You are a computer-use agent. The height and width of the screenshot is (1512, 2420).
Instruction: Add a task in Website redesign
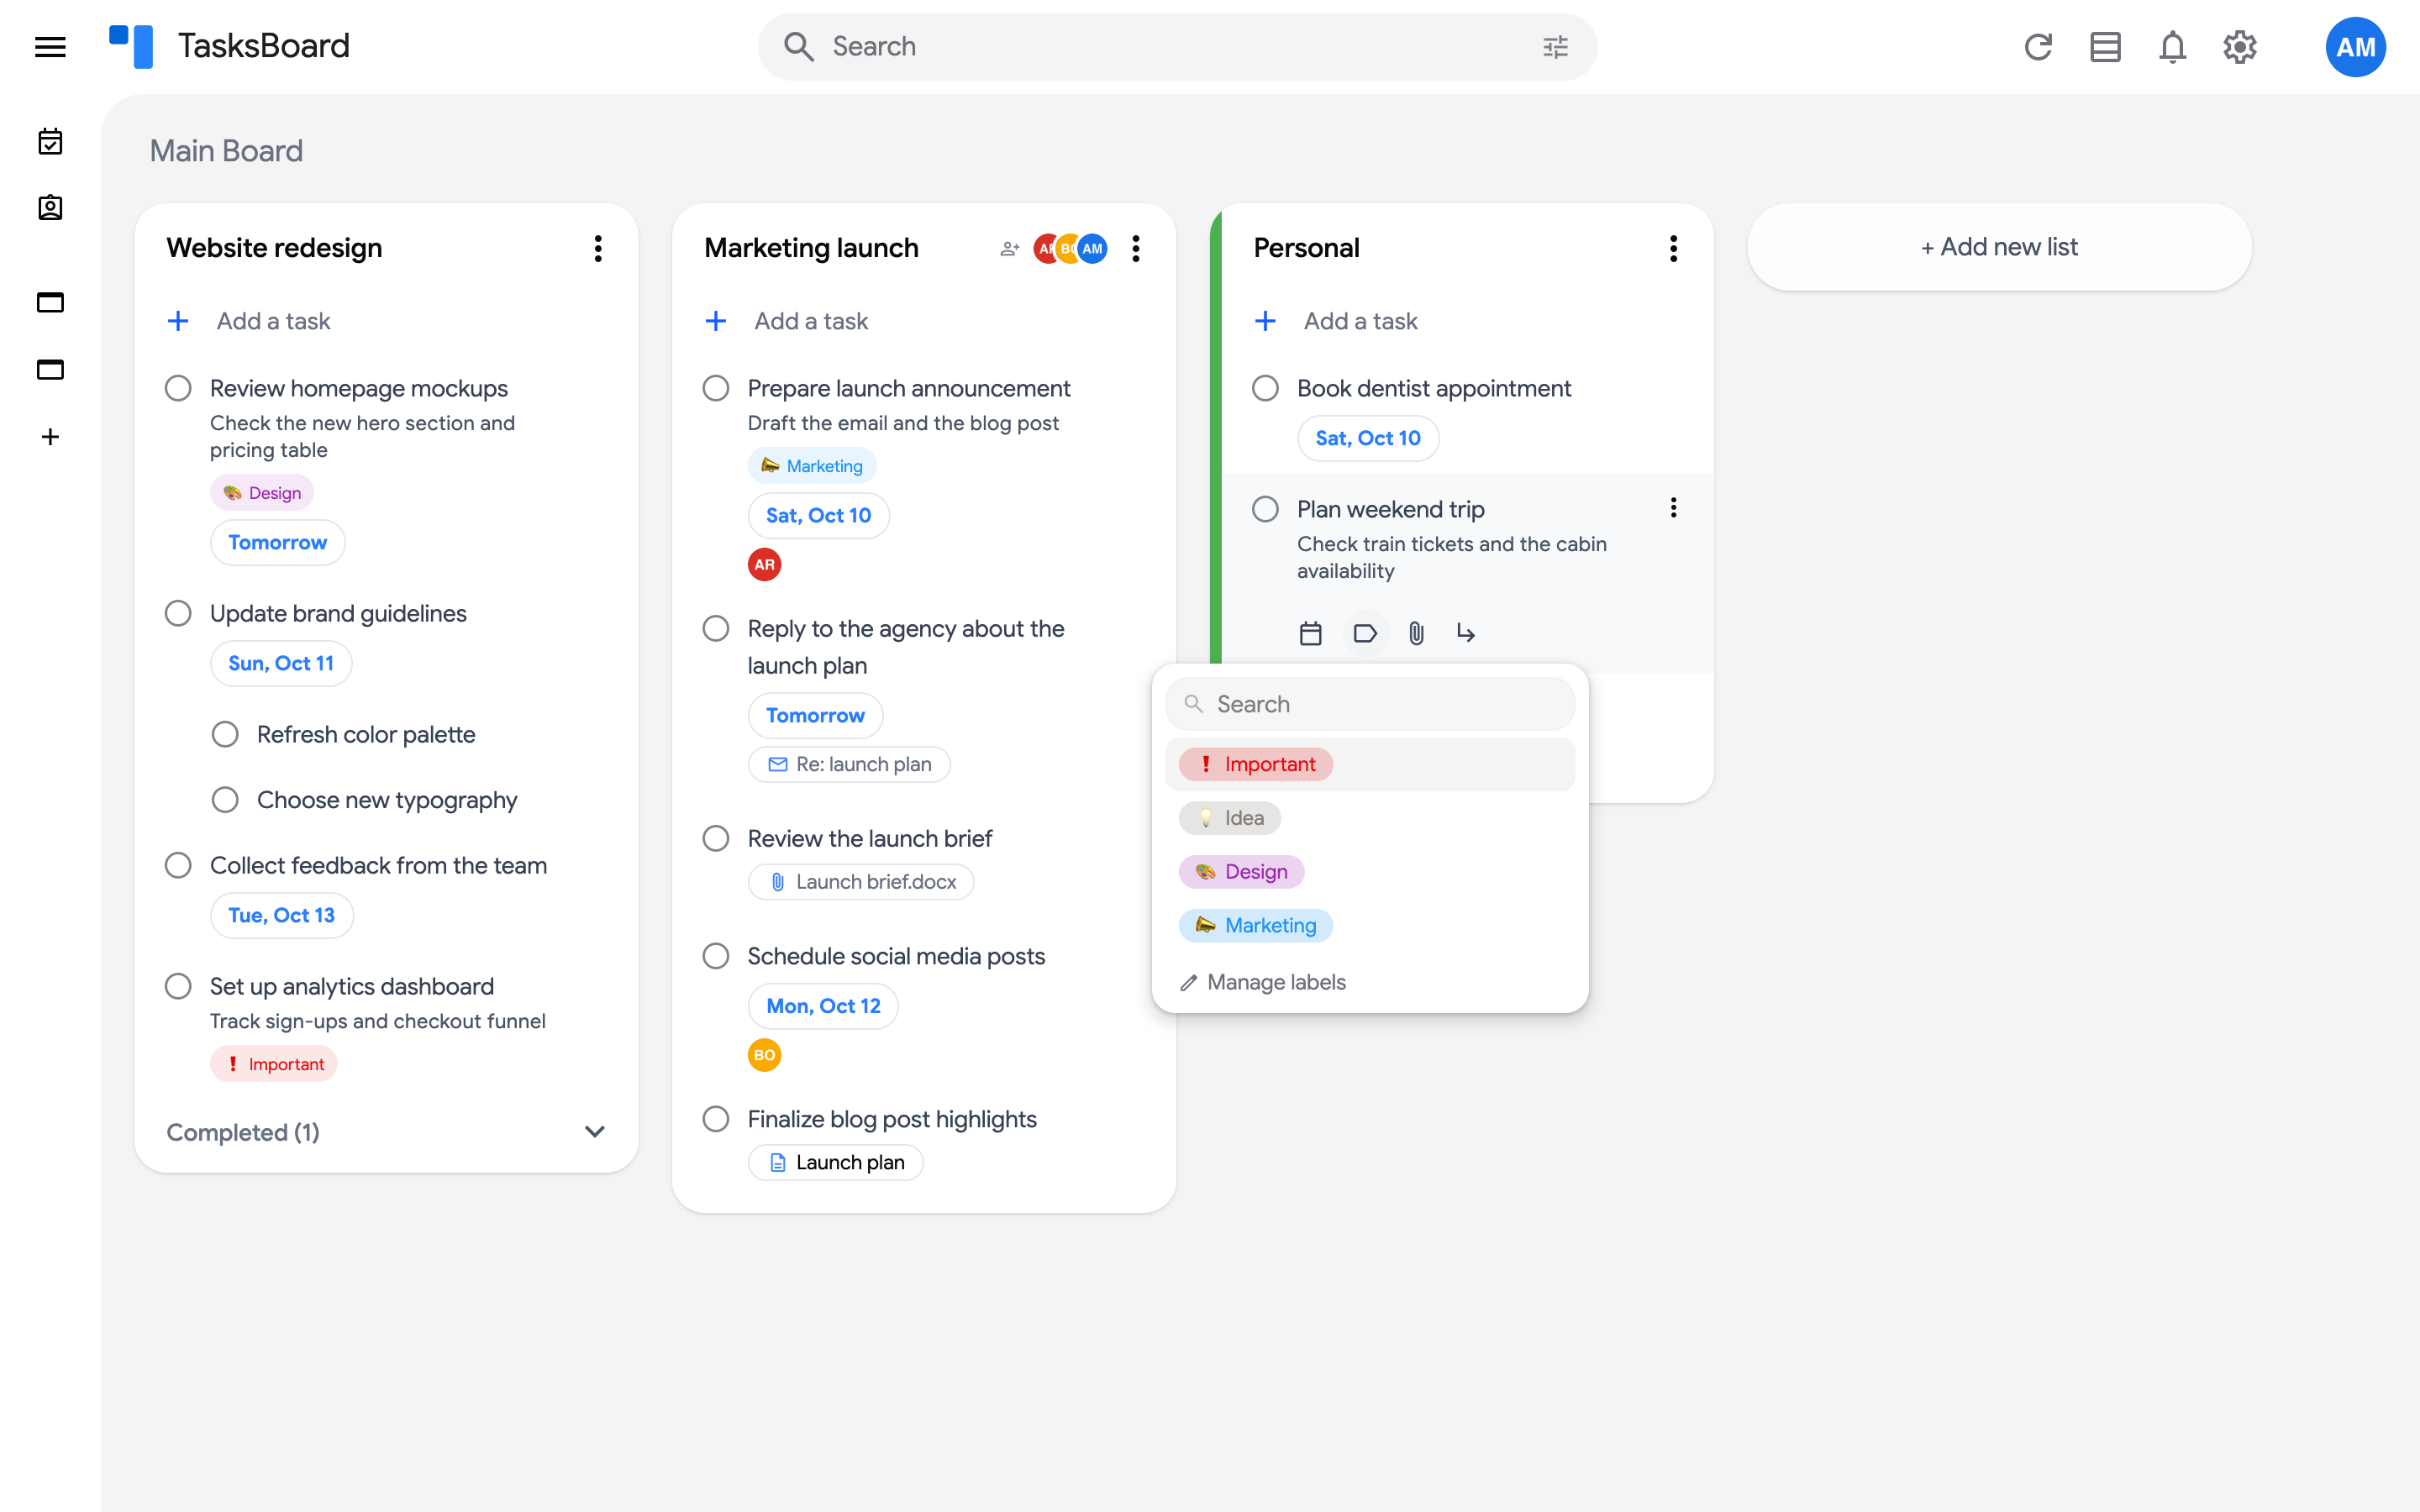click(x=272, y=321)
